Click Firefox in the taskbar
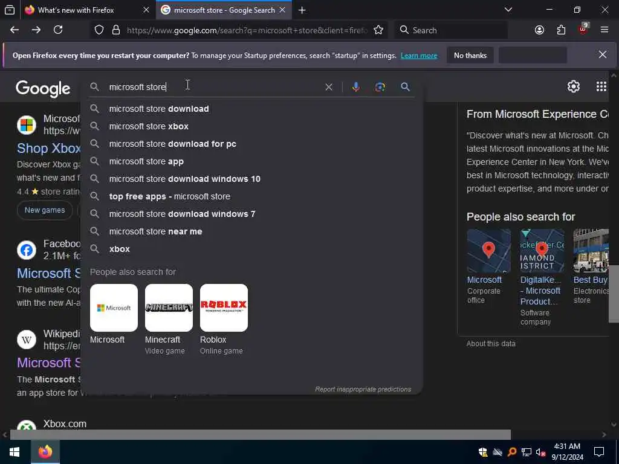Viewport: 619px width, 464px height. (x=45, y=451)
